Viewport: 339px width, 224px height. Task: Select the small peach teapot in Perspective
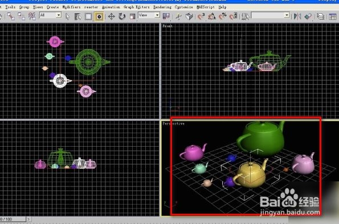[x=207, y=182]
